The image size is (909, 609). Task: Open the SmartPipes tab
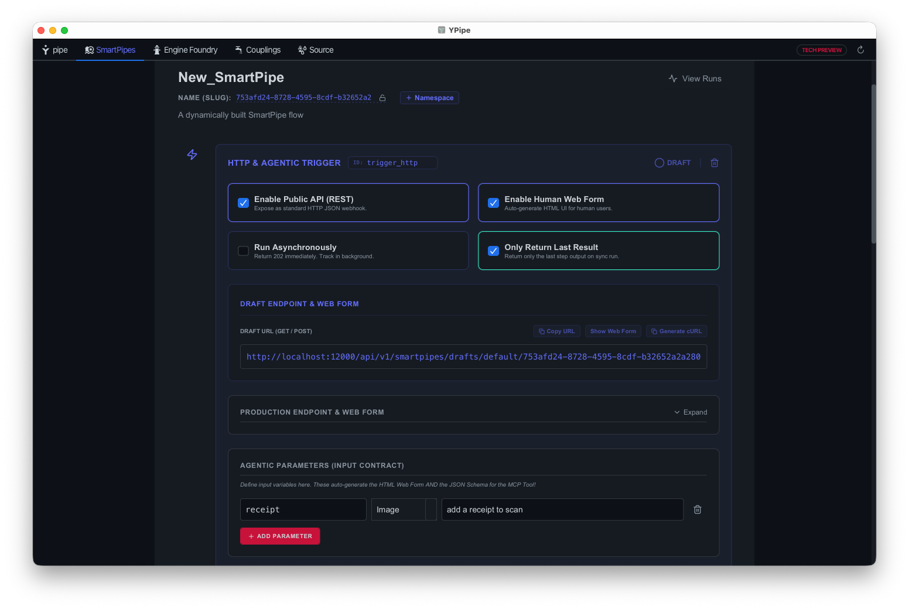point(110,50)
